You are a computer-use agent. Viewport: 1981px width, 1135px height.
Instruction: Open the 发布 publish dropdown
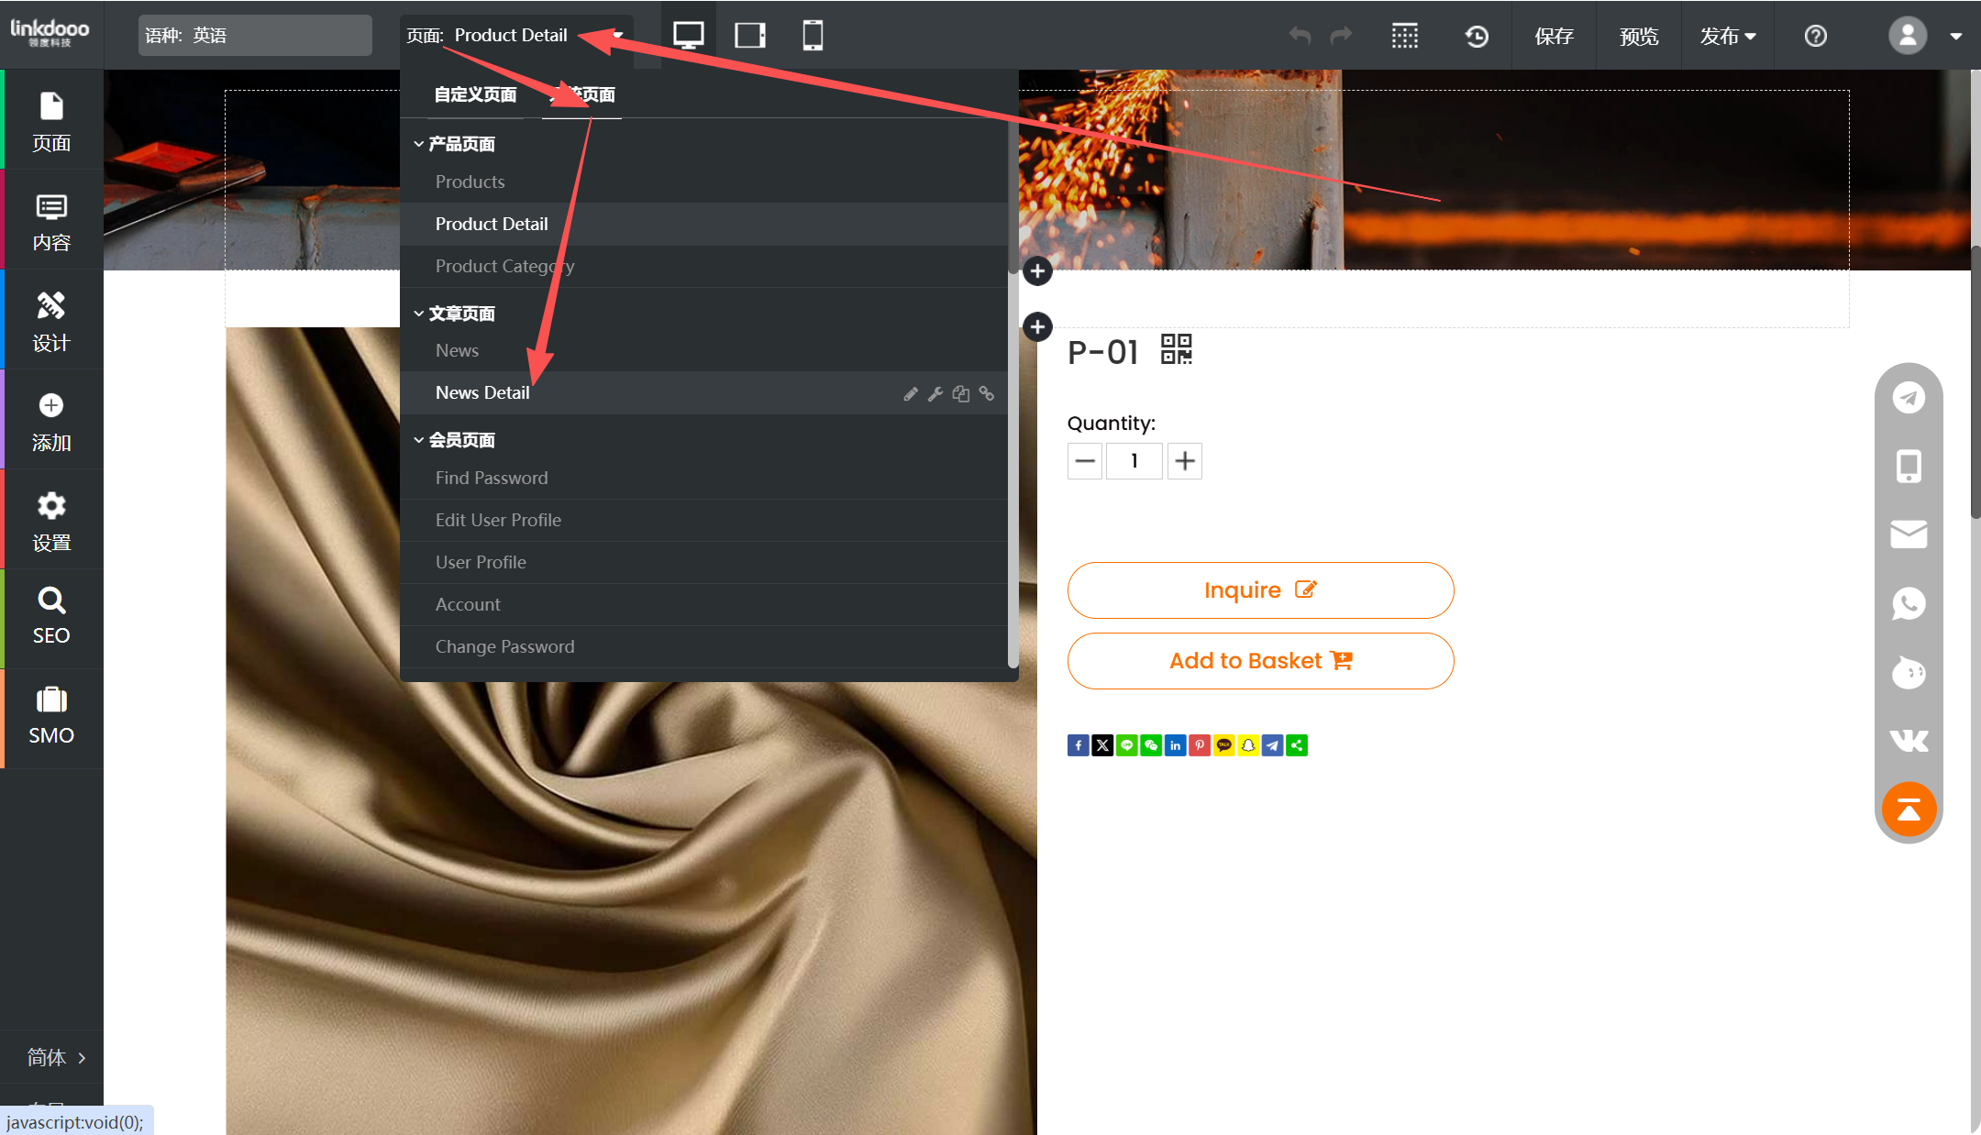click(x=1727, y=36)
